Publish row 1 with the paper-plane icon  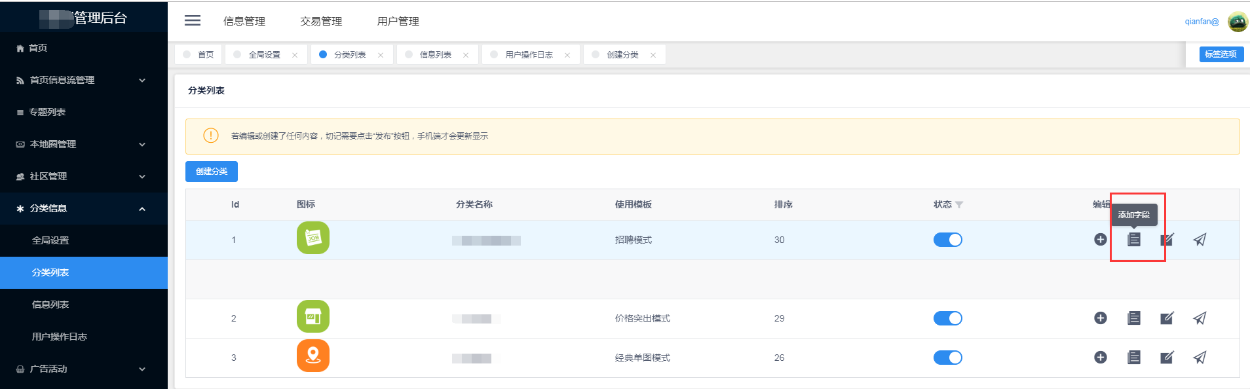(1200, 240)
